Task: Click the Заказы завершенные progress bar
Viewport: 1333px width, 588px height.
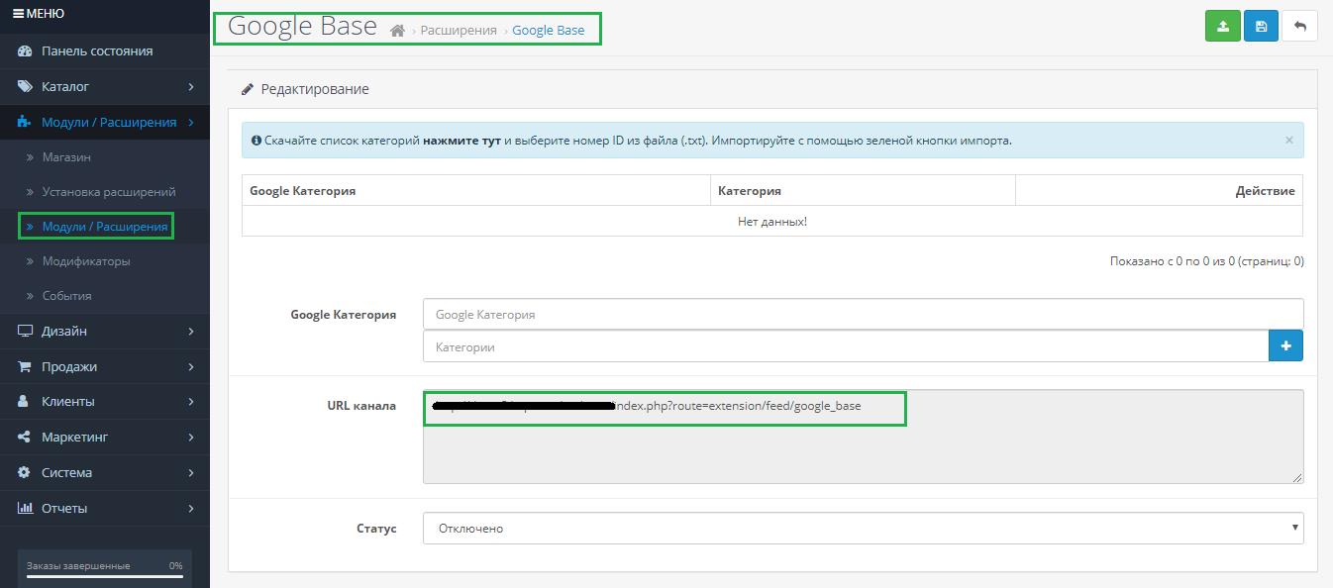Action: click(105, 574)
